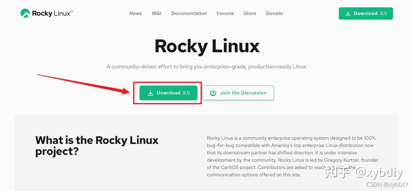Click the Download 8.5 button in the header

[365, 13]
